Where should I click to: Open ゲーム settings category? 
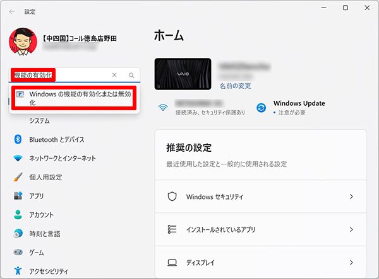pyautogui.click(x=37, y=253)
